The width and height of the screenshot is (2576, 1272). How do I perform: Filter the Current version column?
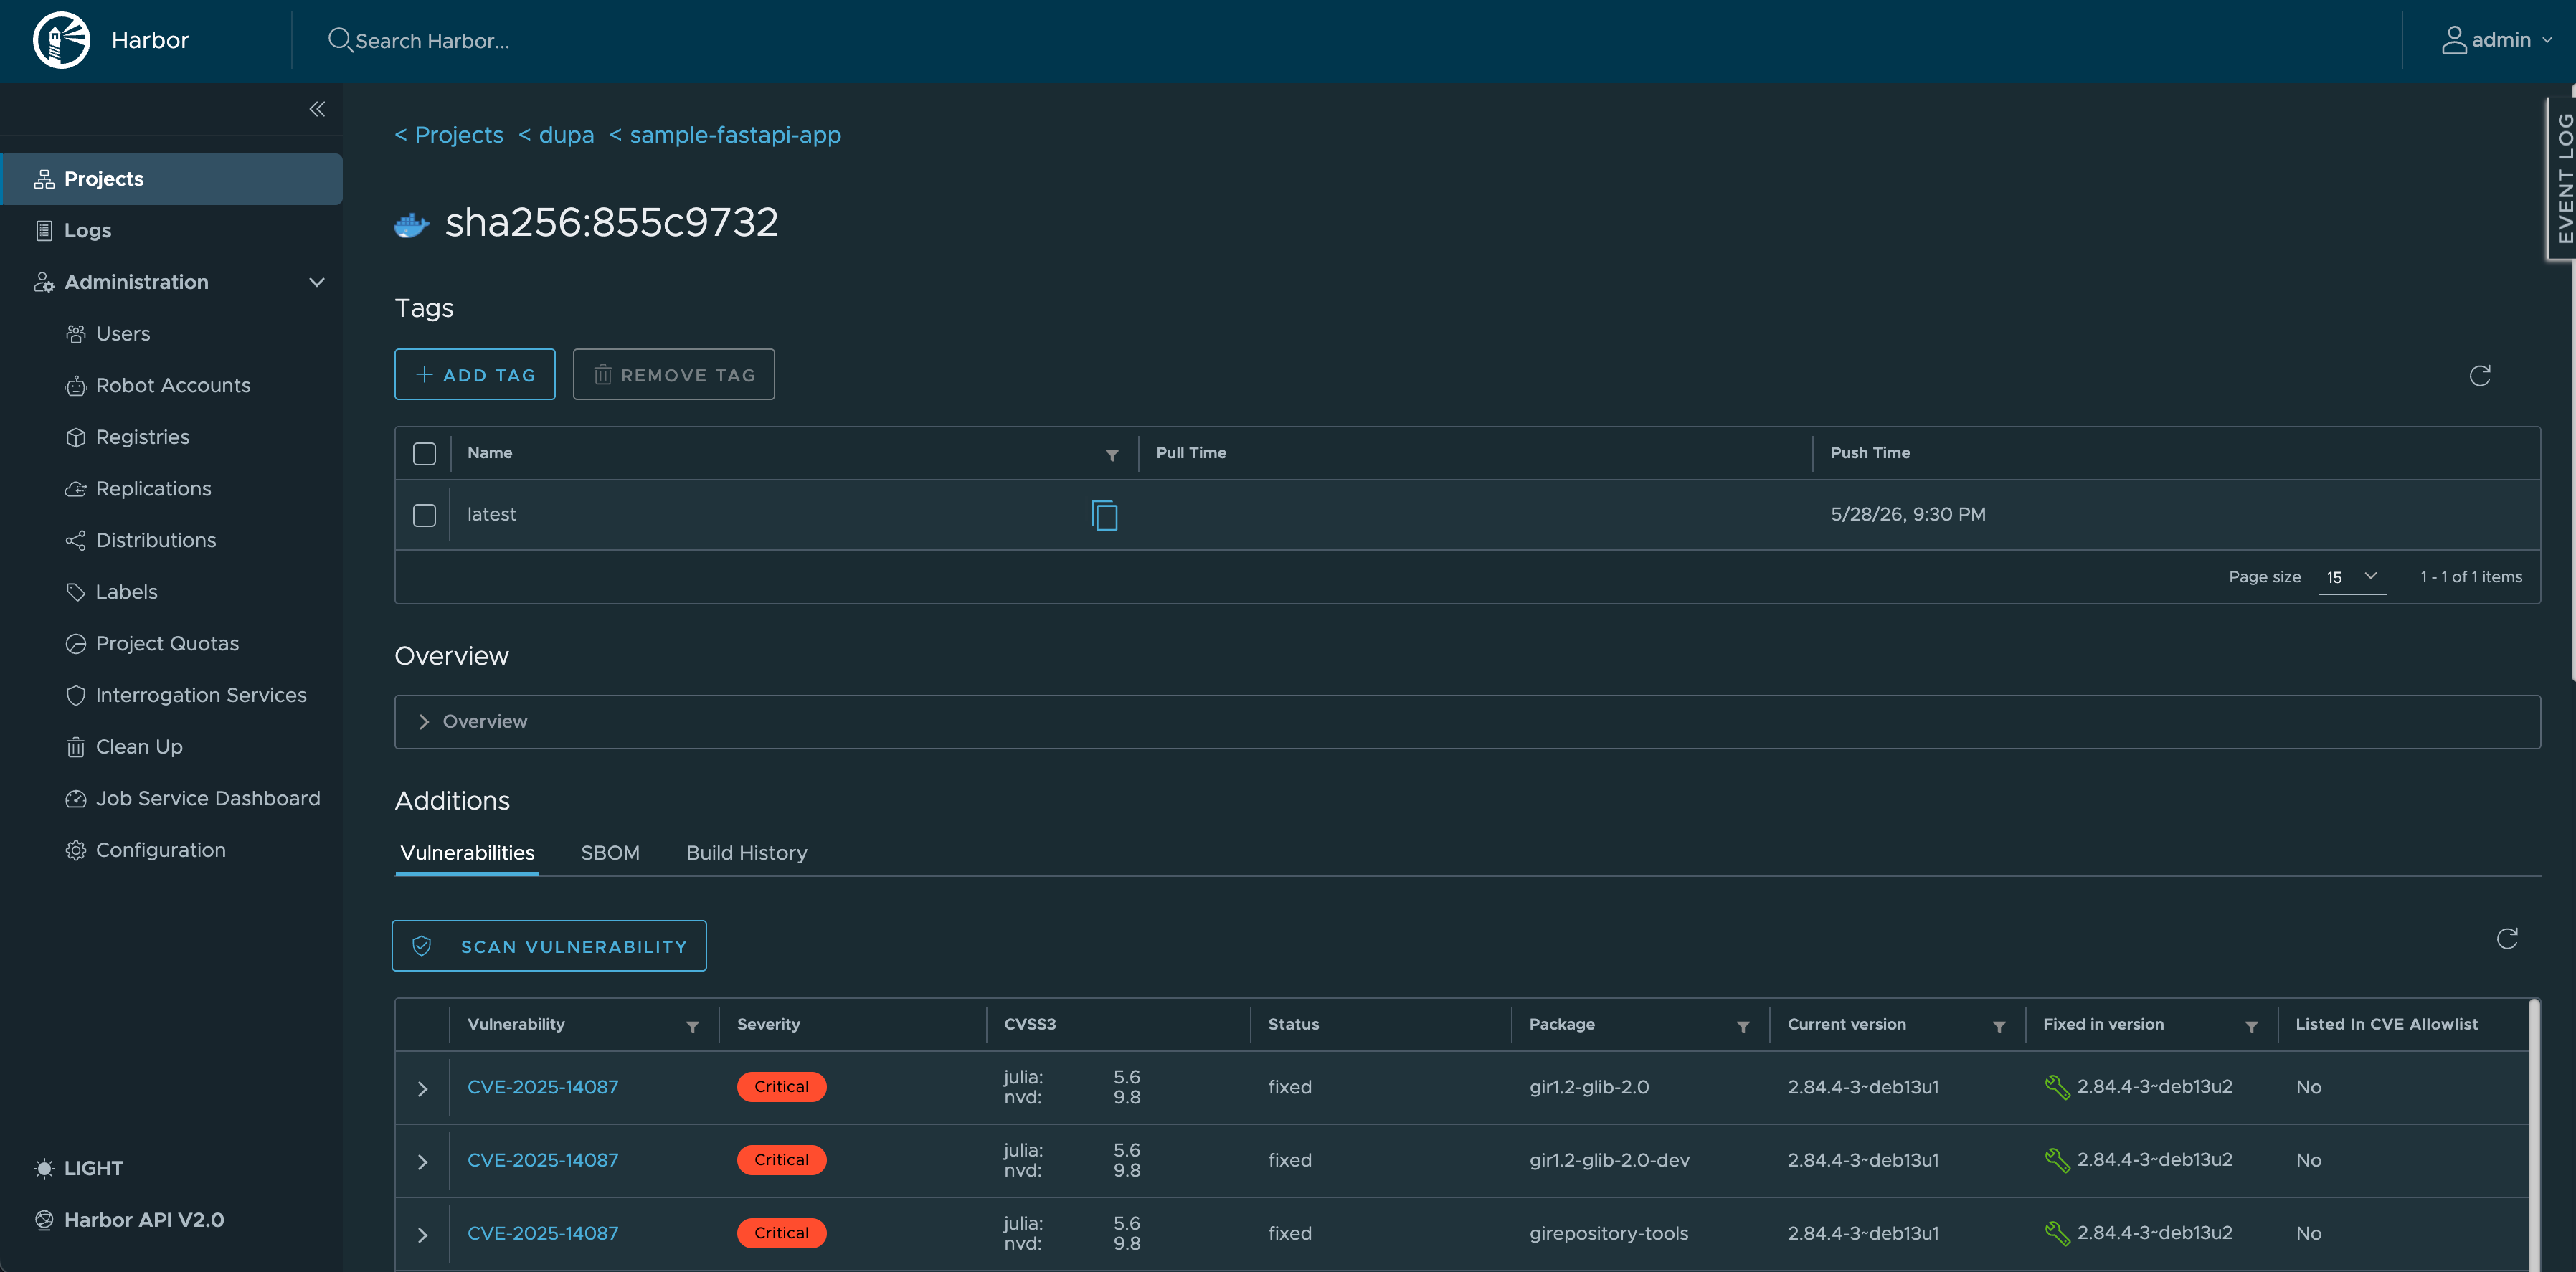click(x=1999, y=1026)
